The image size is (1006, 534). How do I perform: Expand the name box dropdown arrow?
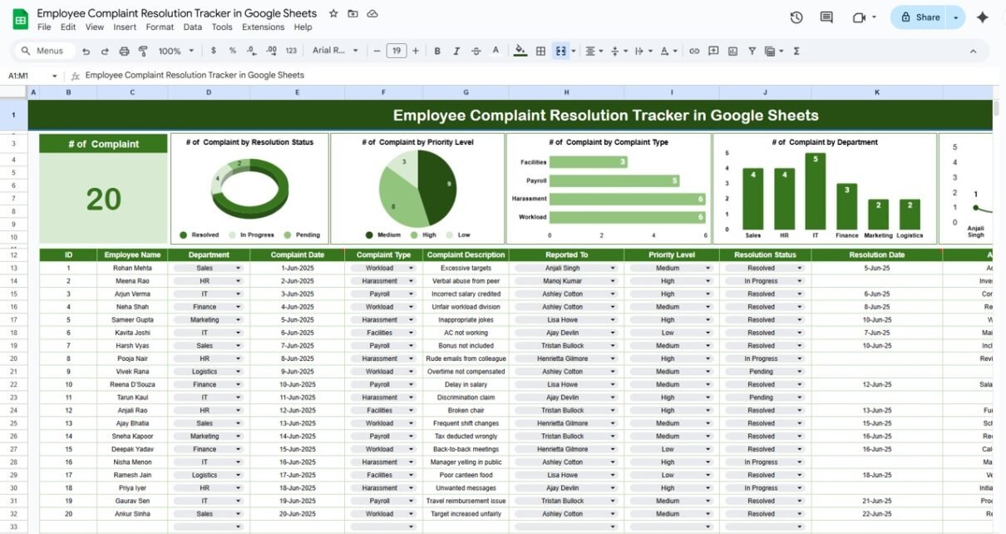click(55, 76)
